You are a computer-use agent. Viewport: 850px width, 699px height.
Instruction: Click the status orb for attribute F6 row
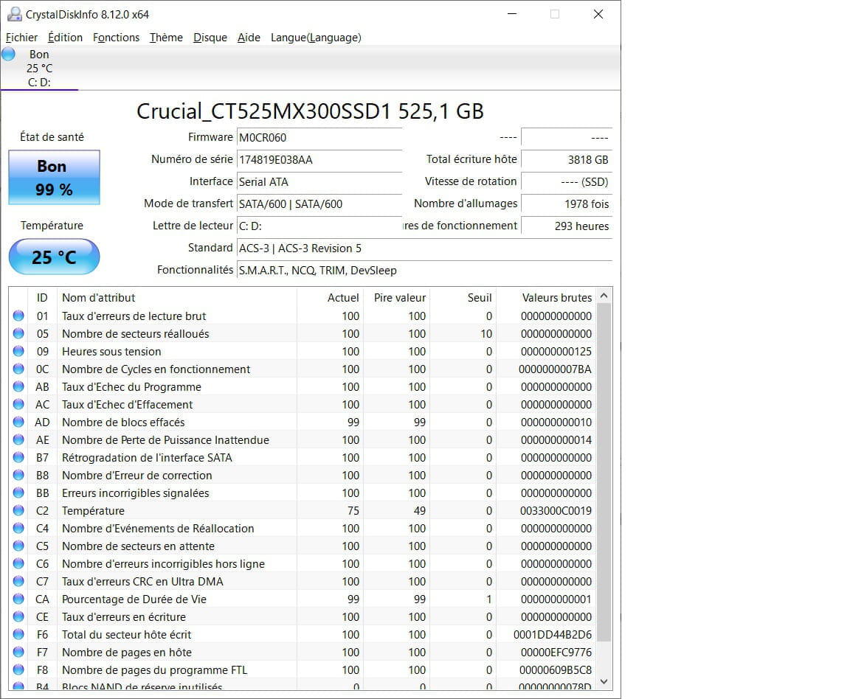[18, 635]
